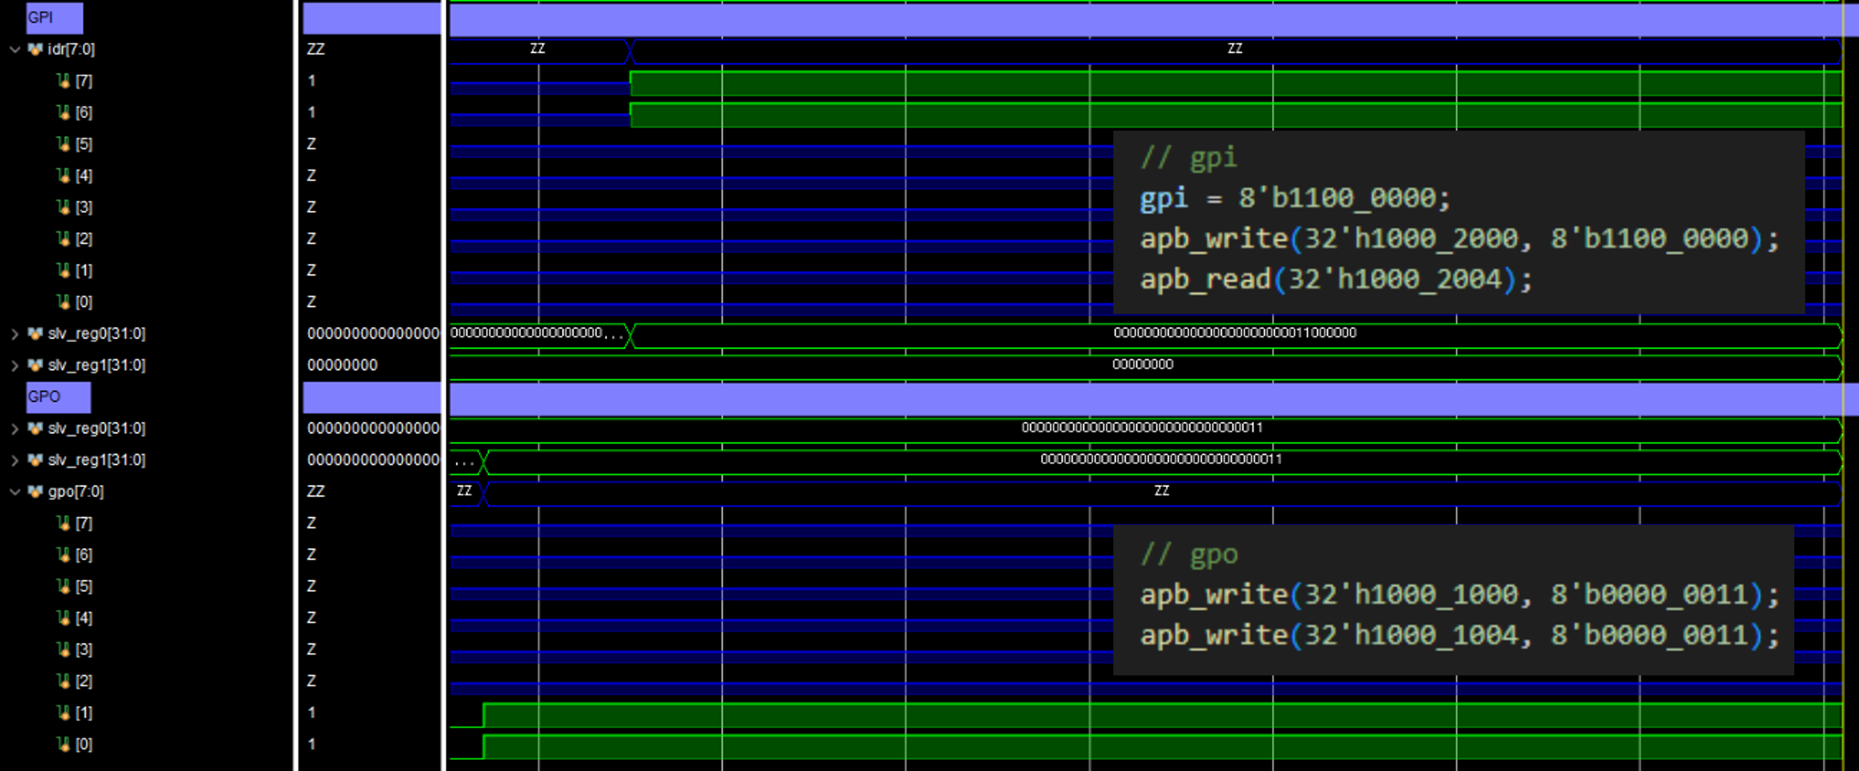Collapse the gpo[7:0] bus expander

15,492
